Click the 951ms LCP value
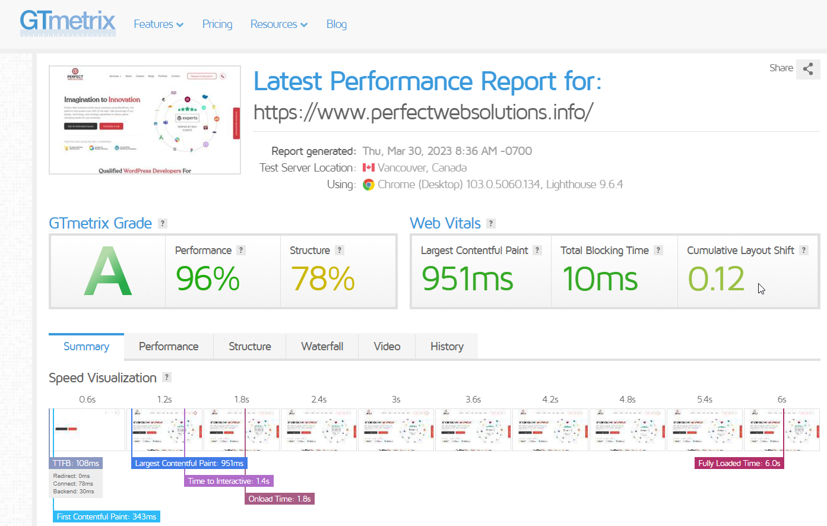 [467, 278]
